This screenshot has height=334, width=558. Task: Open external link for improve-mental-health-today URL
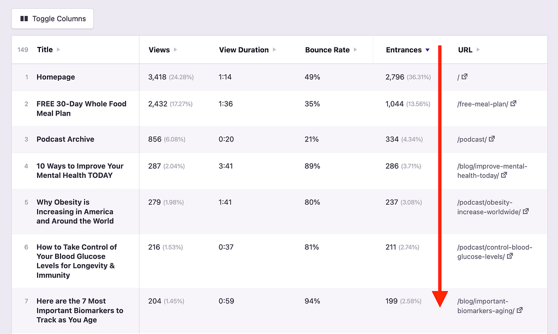click(504, 175)
